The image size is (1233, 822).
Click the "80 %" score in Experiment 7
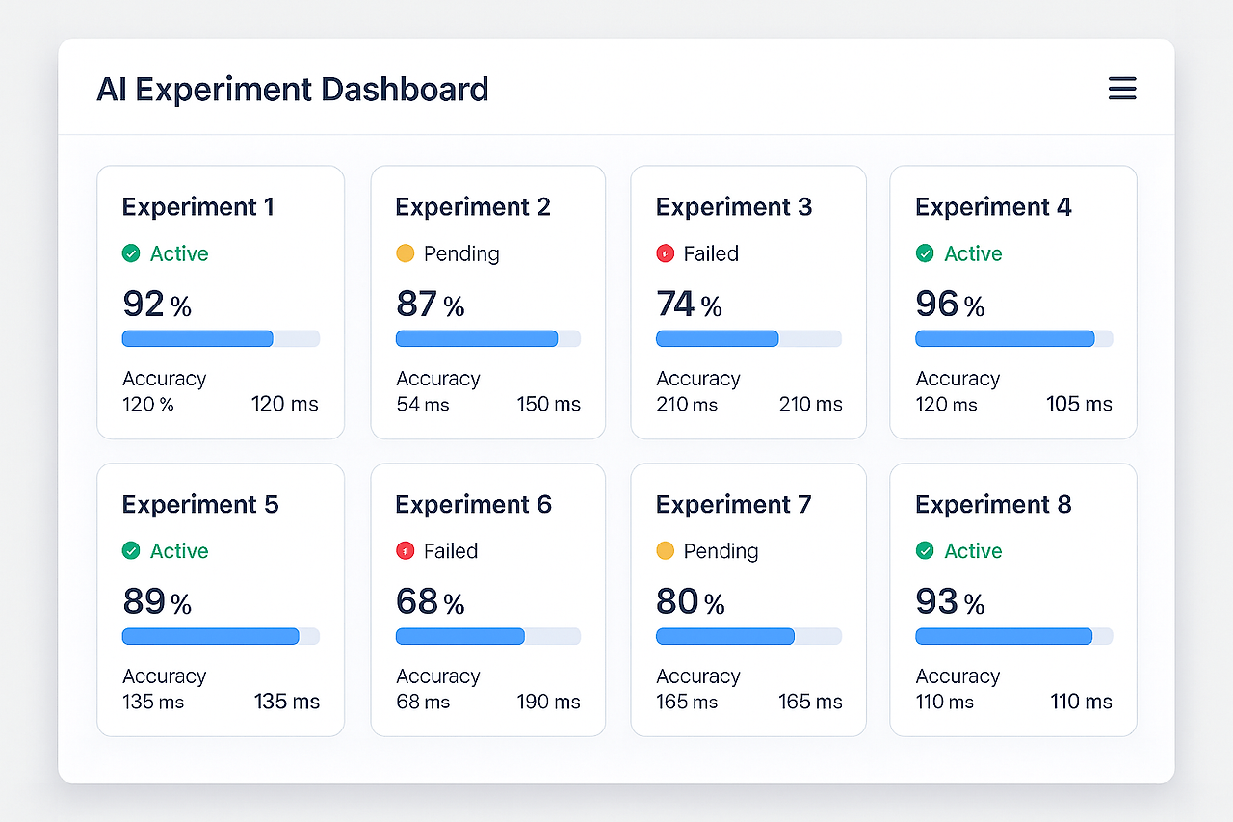[x=691, y=602]
